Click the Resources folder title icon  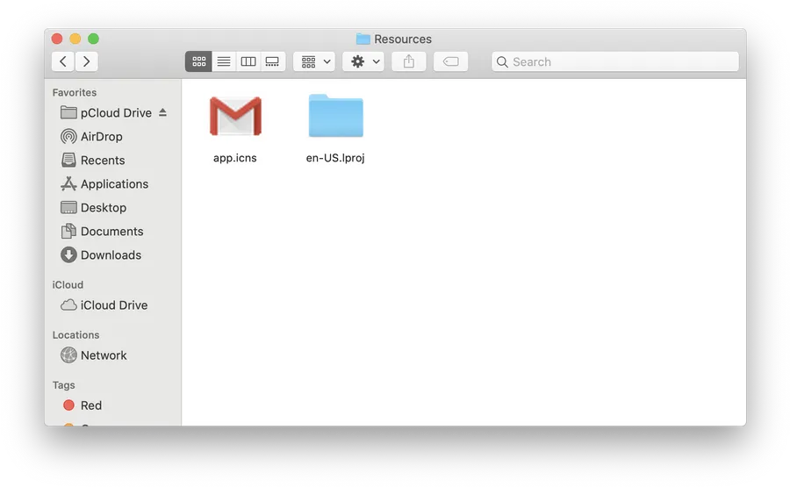(x=363, y=39)
